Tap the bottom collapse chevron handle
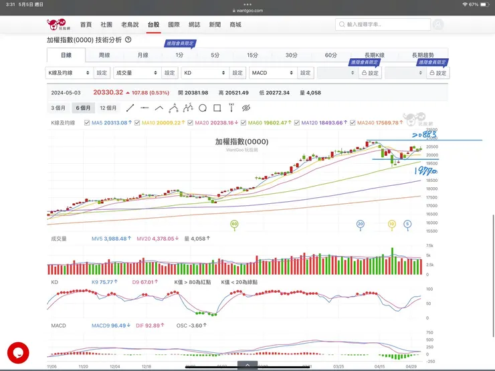 tap(248, 366)
